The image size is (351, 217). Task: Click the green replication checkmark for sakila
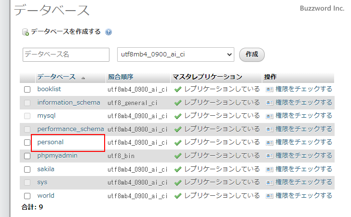(x=178, y=170)
